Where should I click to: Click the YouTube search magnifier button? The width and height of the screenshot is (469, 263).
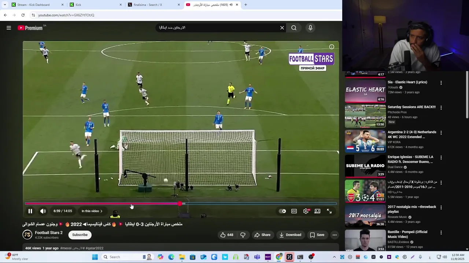pos(294,28)
